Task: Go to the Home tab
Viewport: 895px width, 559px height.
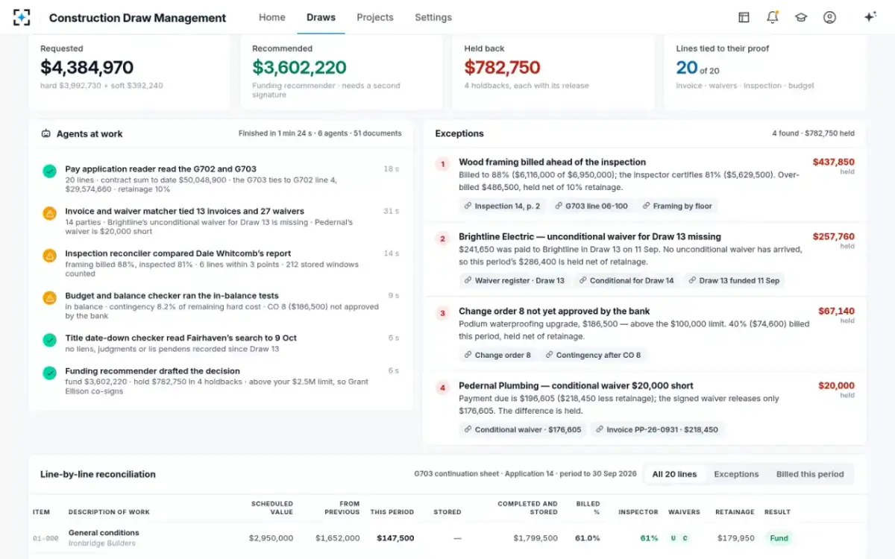Action: point(271,17)
